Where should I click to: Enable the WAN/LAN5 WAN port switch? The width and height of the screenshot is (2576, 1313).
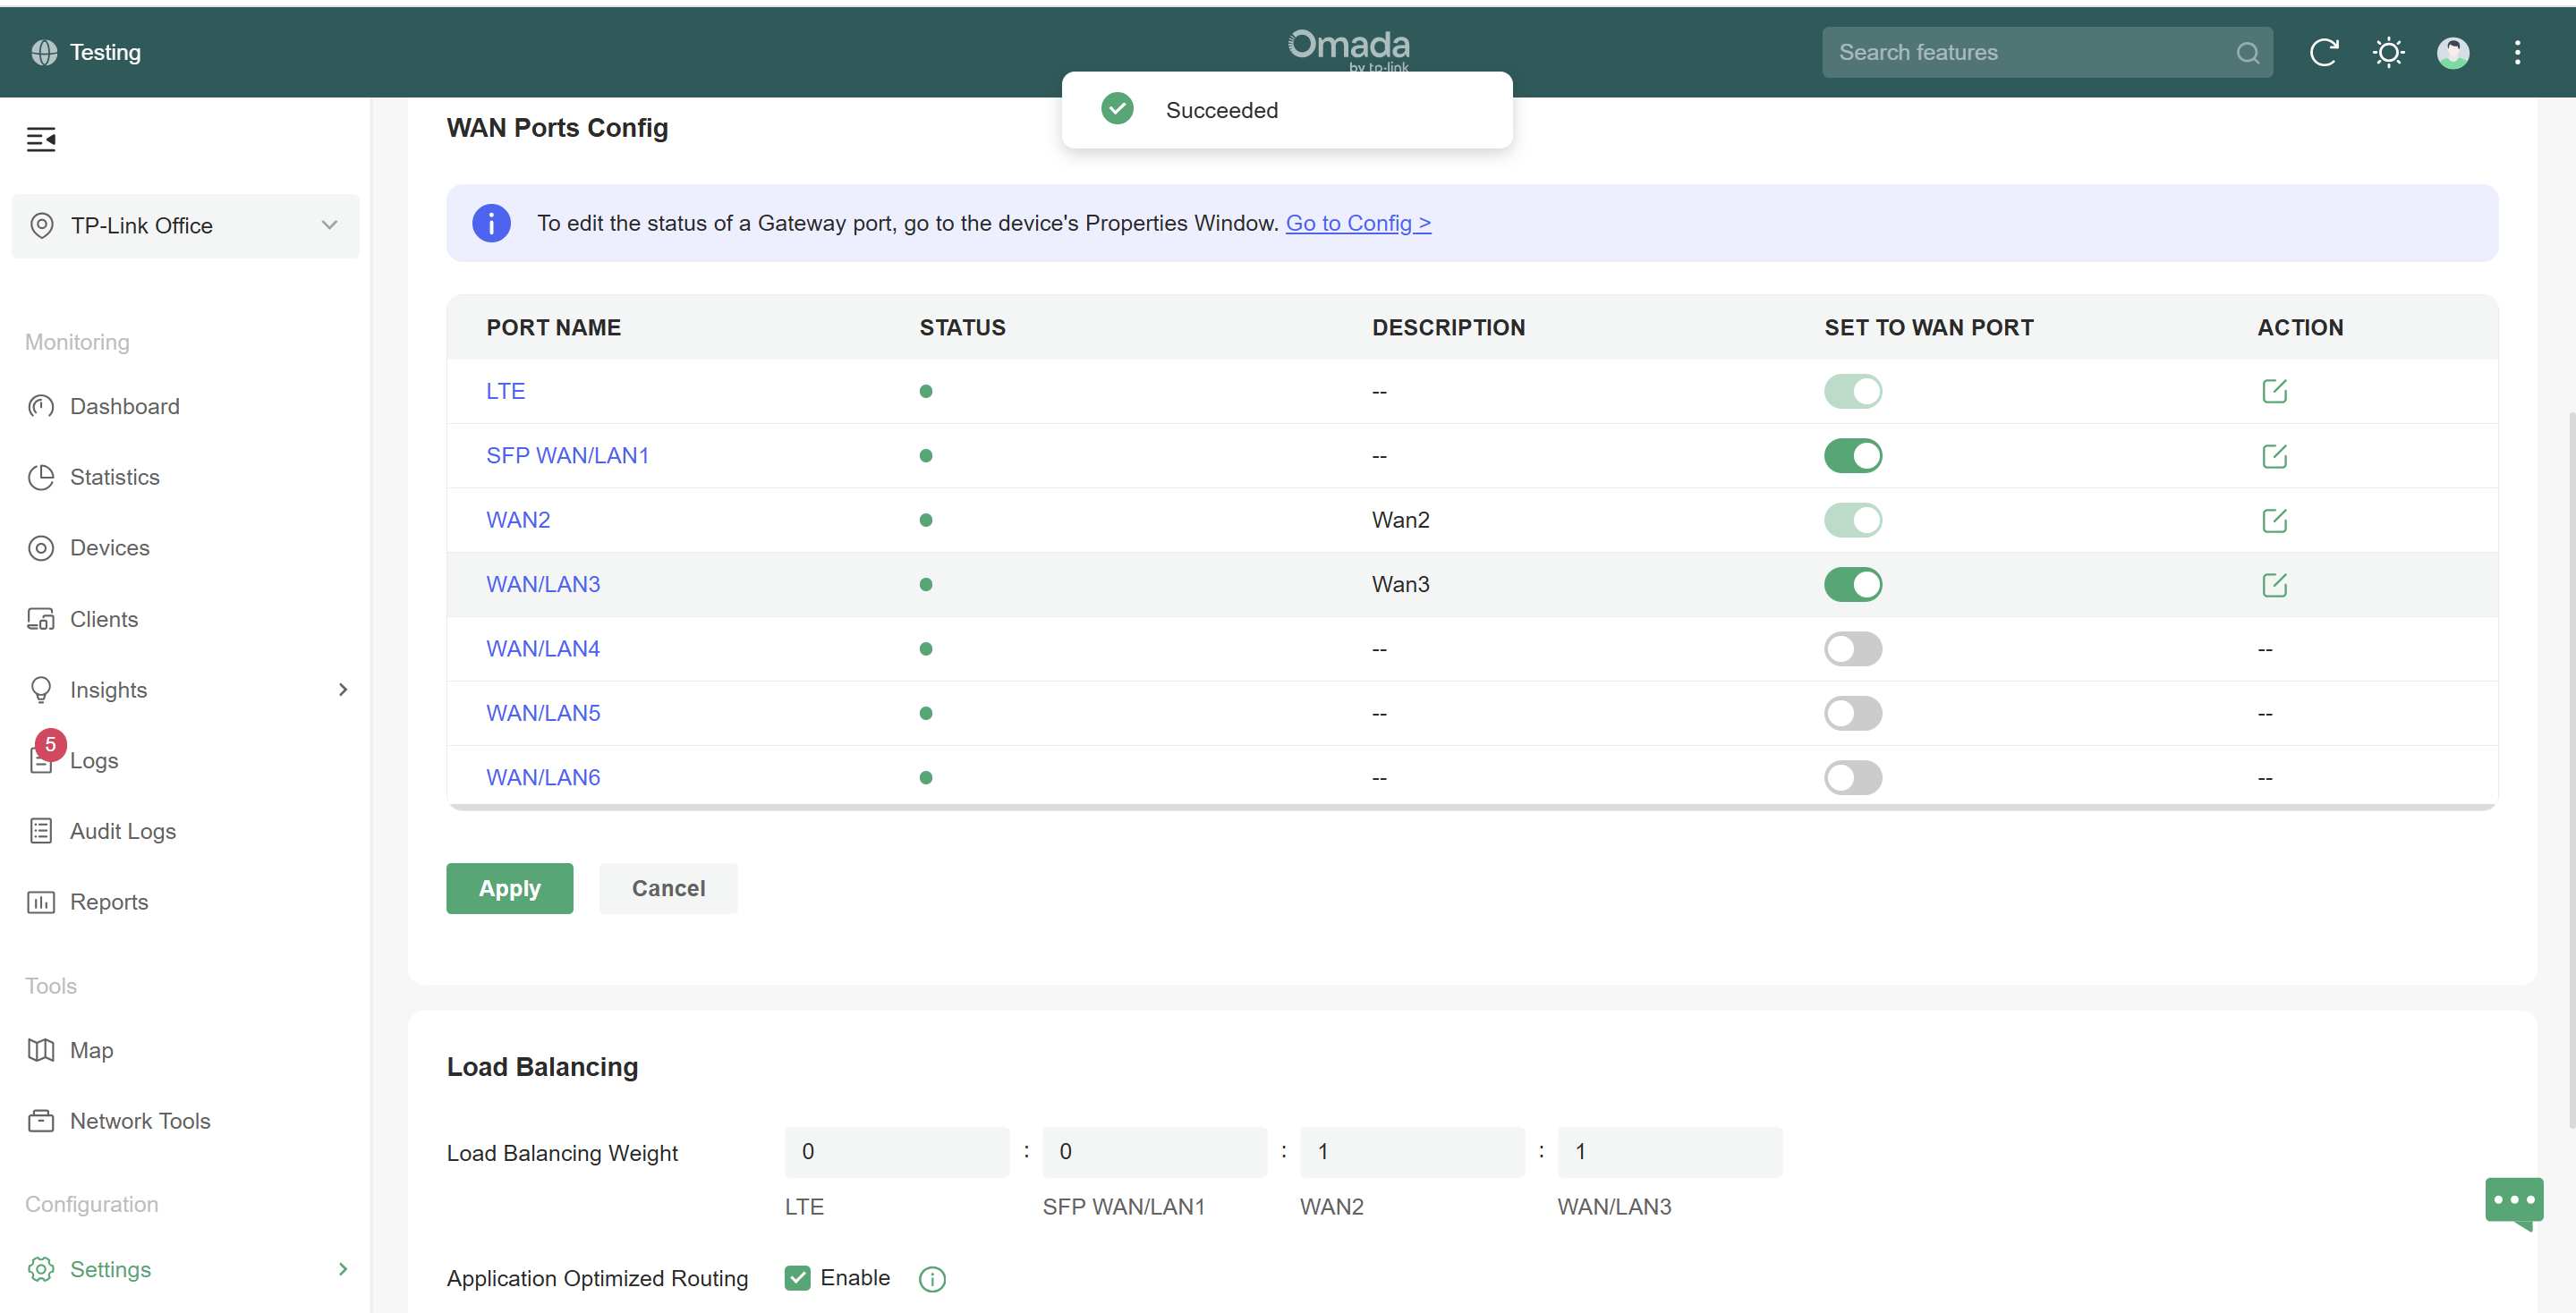(x=1852, y=714)
